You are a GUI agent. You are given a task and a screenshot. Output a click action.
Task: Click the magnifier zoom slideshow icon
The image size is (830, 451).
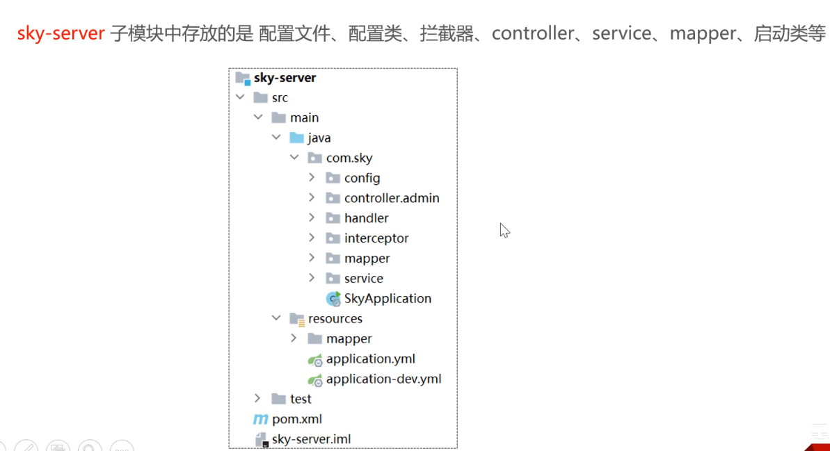(x=90, y=447)
